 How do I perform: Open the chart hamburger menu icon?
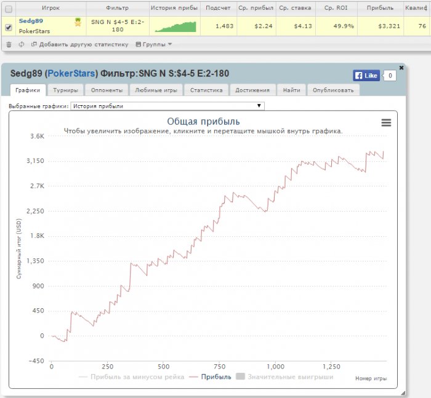point(386,122)
